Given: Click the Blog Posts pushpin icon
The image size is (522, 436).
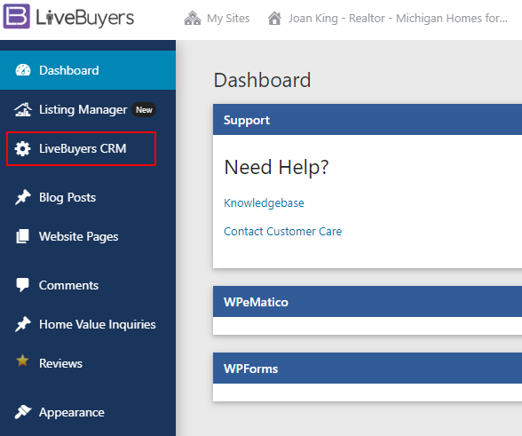Looking at the screenshot, I should [23, 197].
